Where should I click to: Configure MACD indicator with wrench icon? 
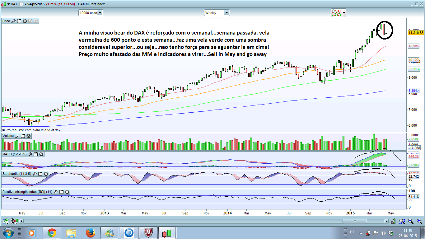[x=30, y=154]
